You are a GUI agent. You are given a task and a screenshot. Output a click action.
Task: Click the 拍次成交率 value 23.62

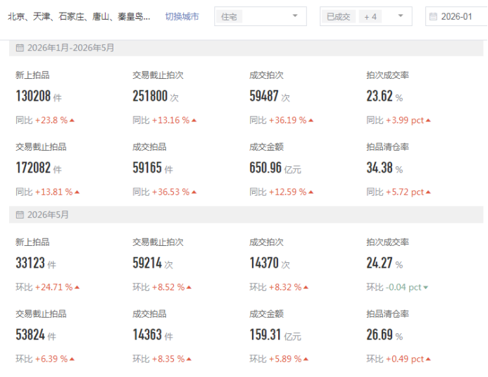(x=380, y=96)
